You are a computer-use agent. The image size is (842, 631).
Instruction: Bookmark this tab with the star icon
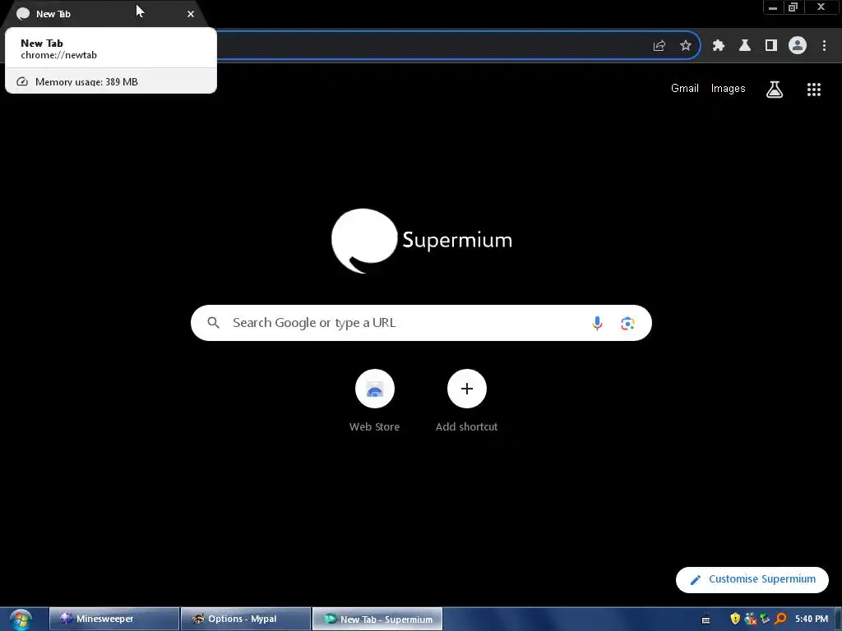pyautogui.click(x=686, y=46)
